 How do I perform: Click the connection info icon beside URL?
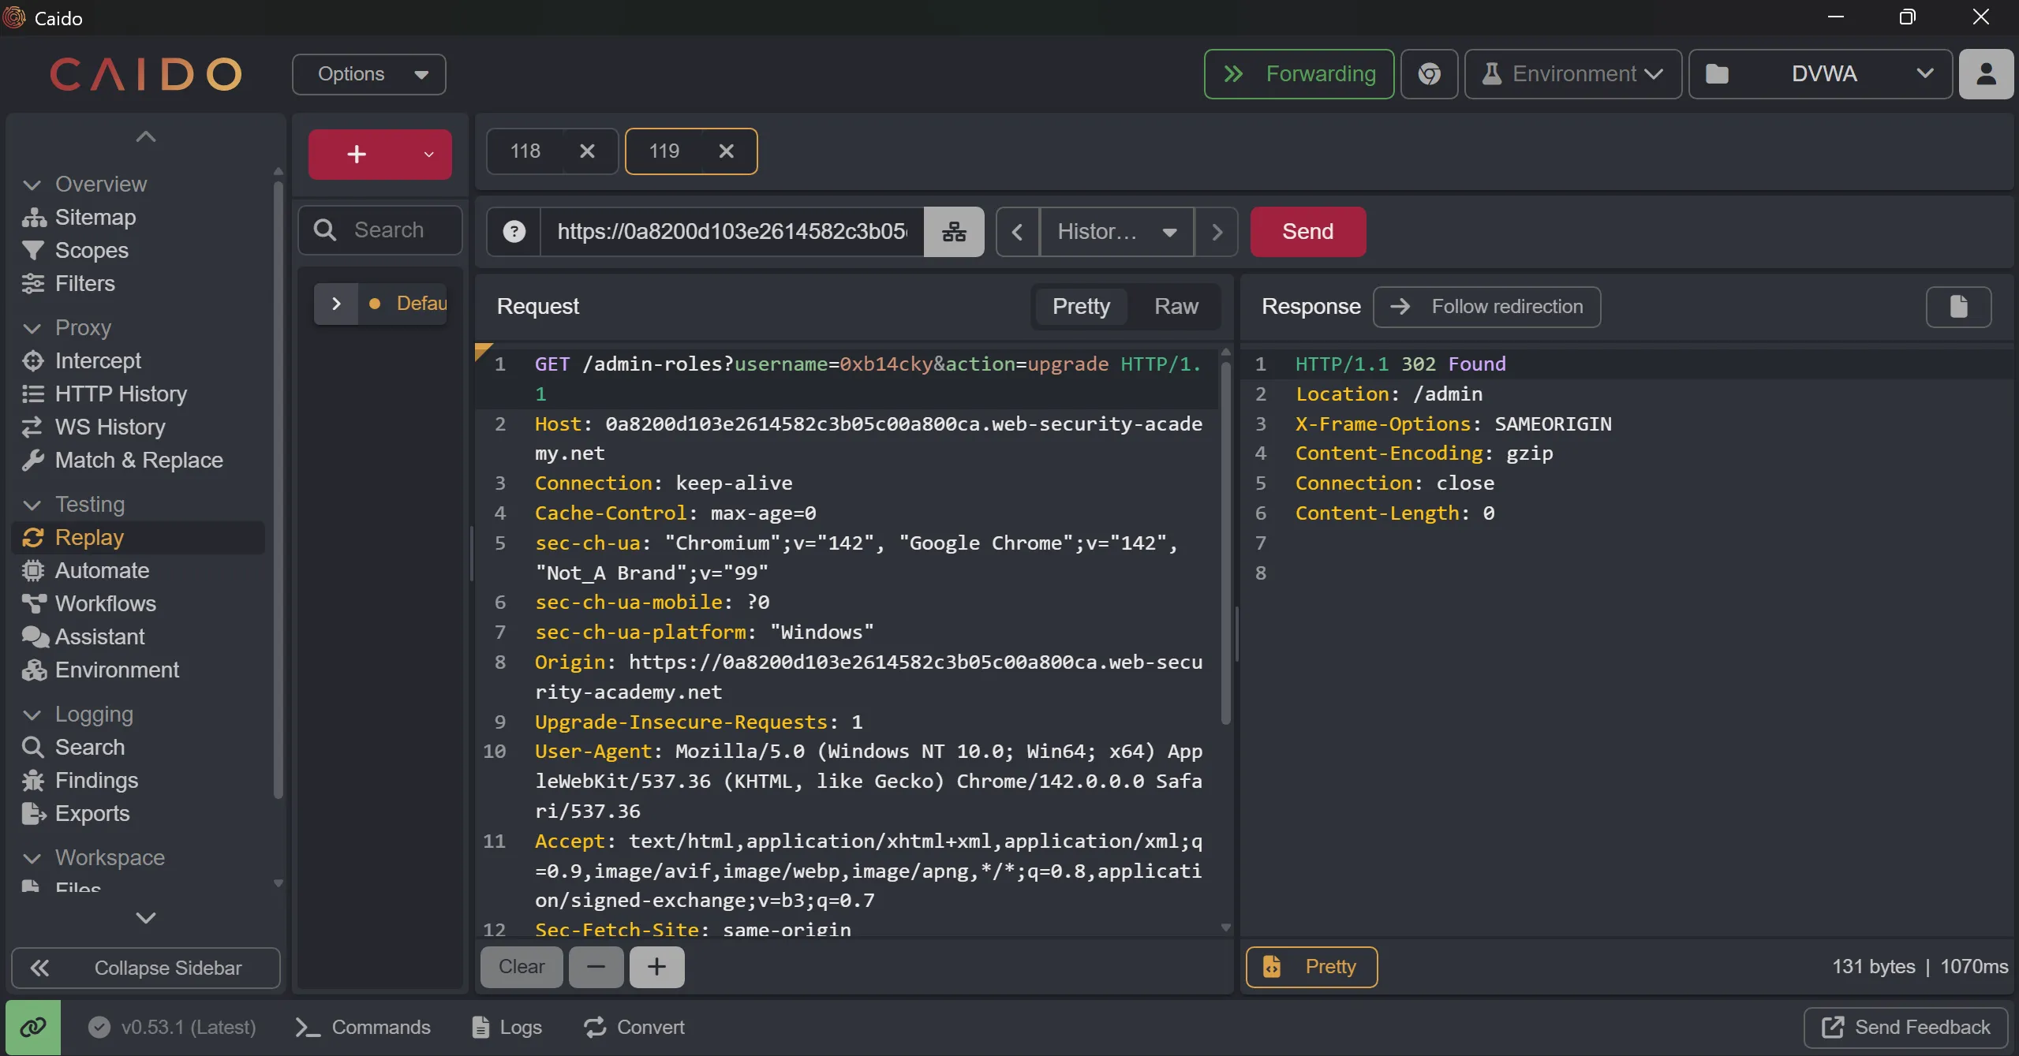click(x=954, y=232)
